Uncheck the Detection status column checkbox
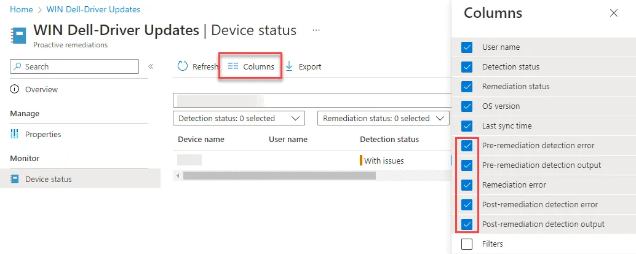 [467, 66]
